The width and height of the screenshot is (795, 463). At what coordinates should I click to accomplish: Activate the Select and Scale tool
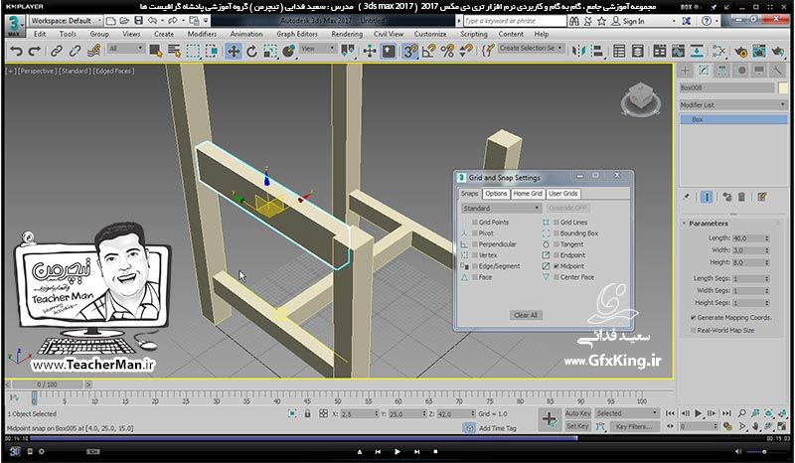(x=270, y=51)
